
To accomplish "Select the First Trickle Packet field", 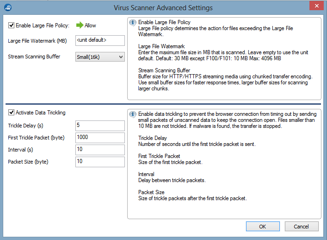I will coord(100,138).
